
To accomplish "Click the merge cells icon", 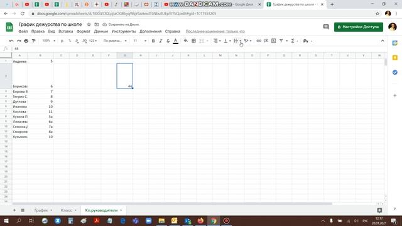I will point(202,41).
